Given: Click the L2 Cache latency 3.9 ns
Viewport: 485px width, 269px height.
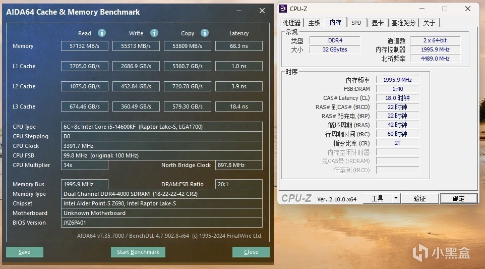Looking at the screenshot, I should 239,86.
